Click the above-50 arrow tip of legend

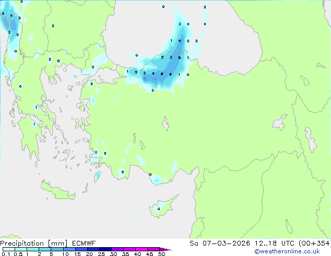click(x=165, y=249)
